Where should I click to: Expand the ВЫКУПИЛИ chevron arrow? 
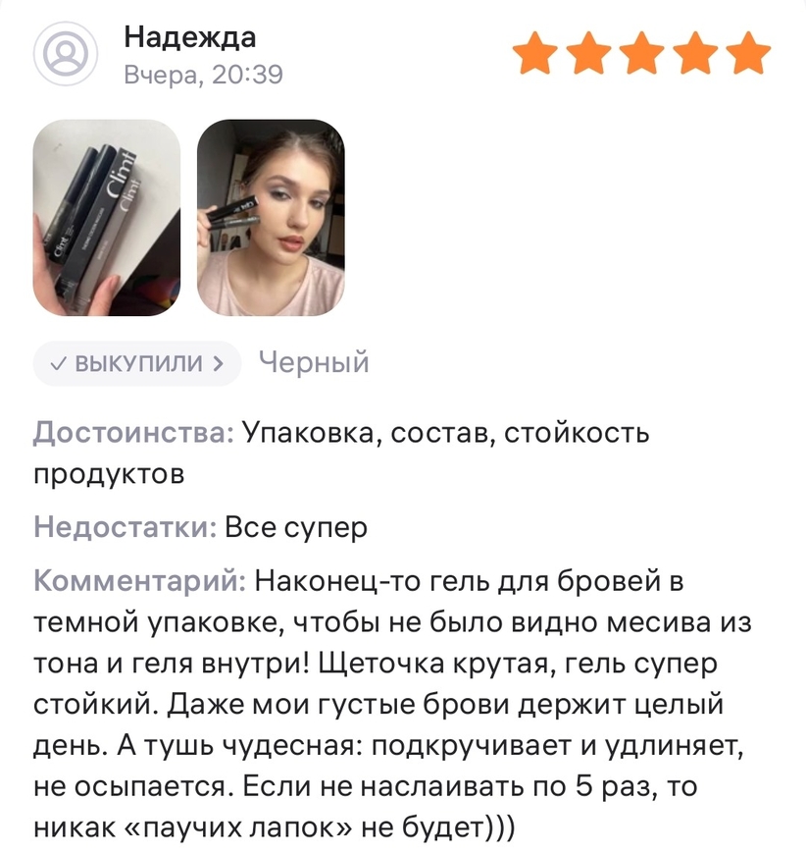click(219, 363)
